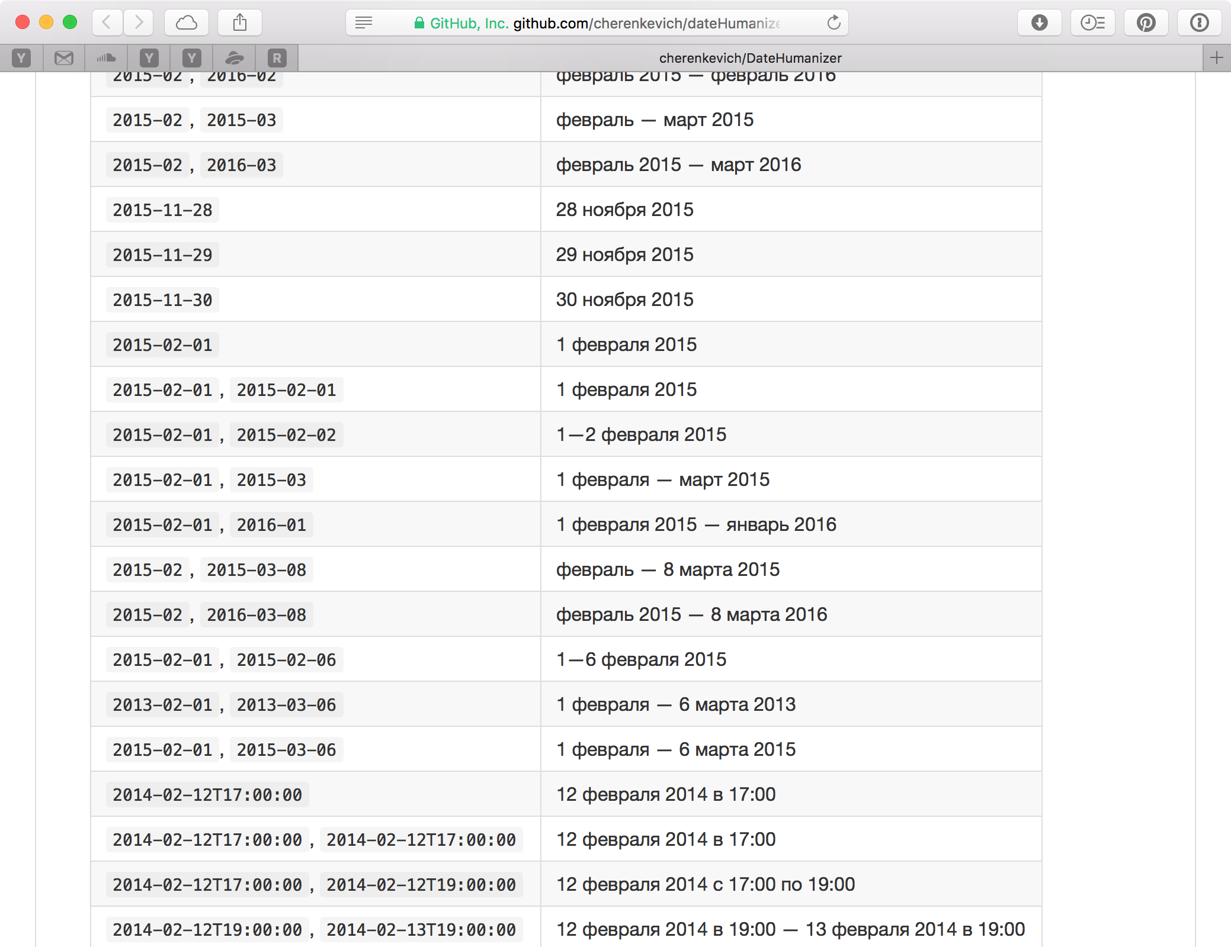Viewport: 1231px width, 947px height.
Task: Open iCloud Tabs cloud icon
Action: (186, 22)
